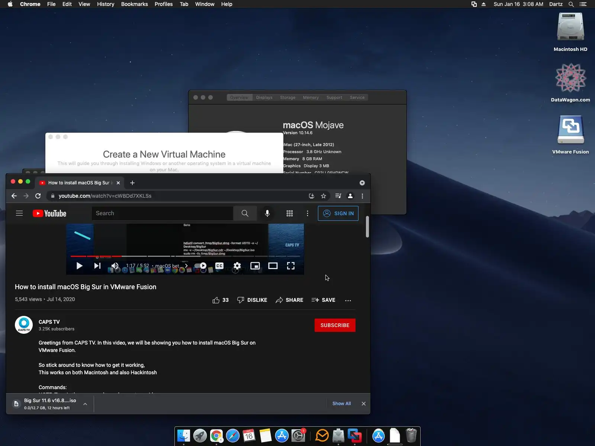Subscribe to CAPS TV channel
595x446 pixels.
335,325
